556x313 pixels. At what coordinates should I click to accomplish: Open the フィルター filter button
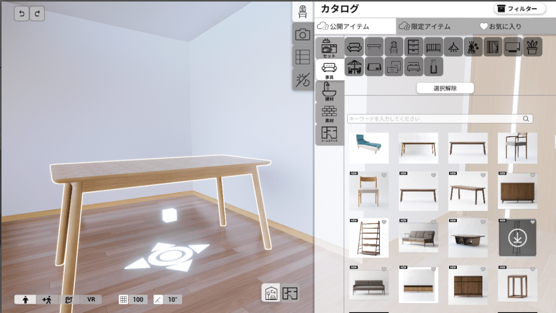click(519, 9)
